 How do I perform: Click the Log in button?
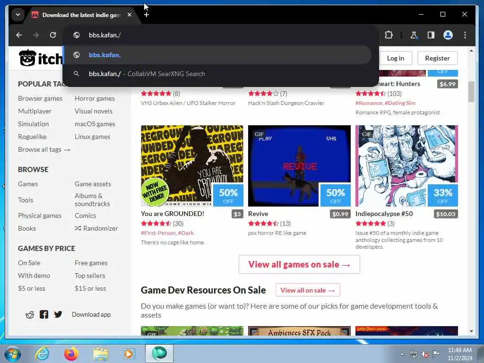pyautogui.click(x=396, y=58)
